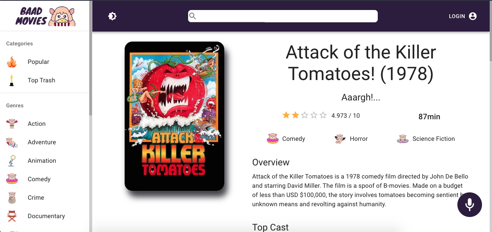Click the magnifier search icon

(193, 16)
